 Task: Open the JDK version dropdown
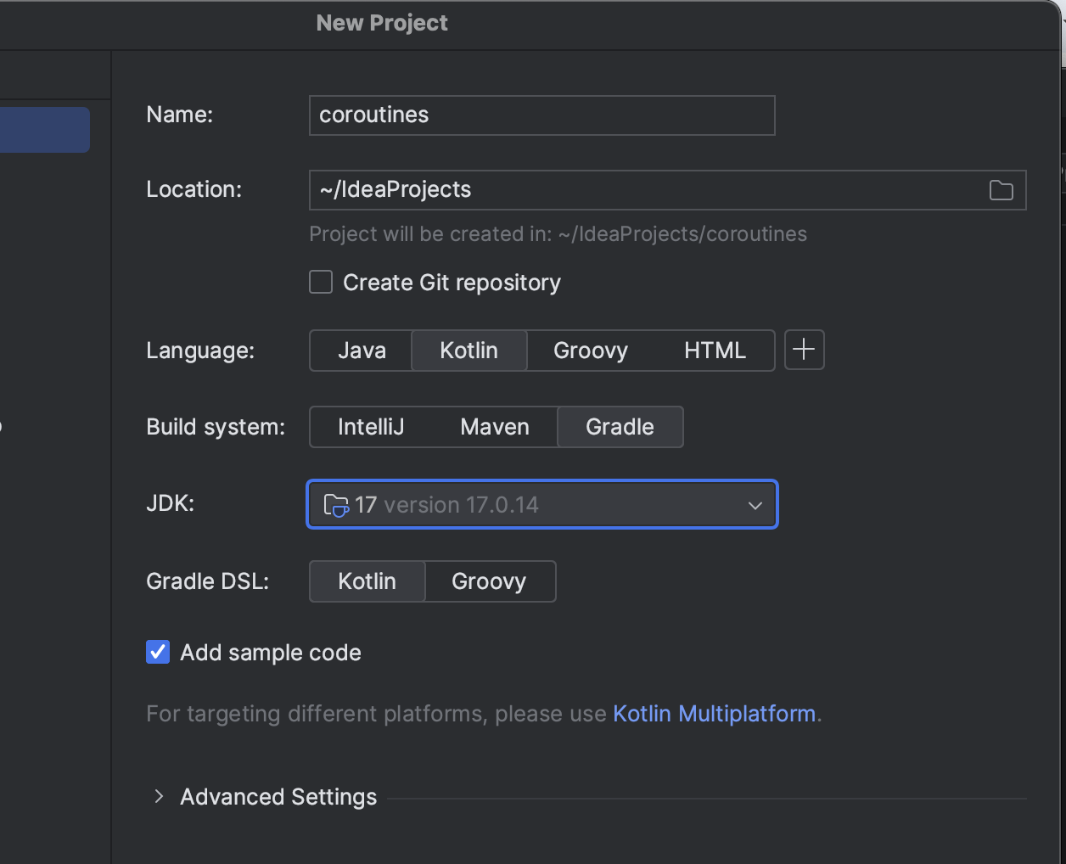click(x=542, y=505)
